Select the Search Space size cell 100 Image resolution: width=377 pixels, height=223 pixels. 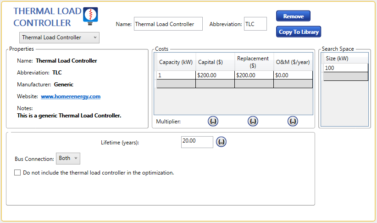coord(345,68)
